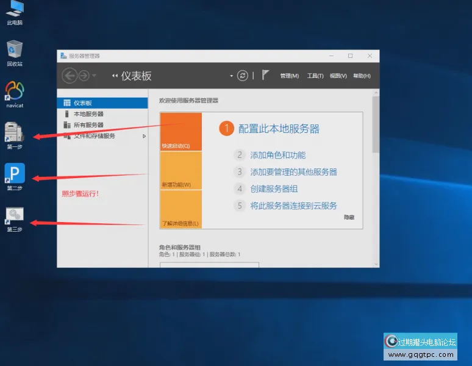Screen dimensions: 472x366
Task: Select 所有服务器 in the left navigation
Action: click(x=102, y=125)
